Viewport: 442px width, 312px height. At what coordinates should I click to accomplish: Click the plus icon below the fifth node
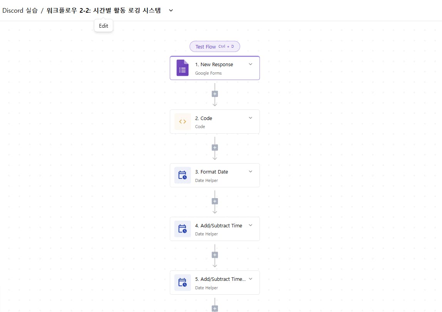[x=214, y=308]
